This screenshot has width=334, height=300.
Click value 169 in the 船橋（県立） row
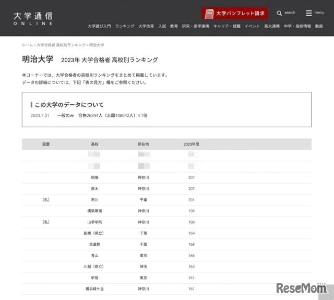[x=192, y=233]
